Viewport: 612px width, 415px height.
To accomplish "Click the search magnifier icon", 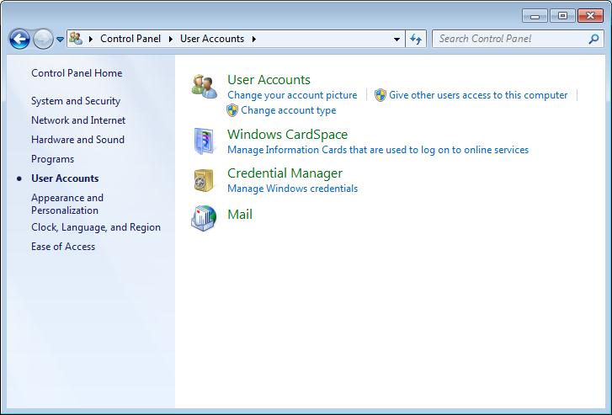I will (x=593, y=39).
